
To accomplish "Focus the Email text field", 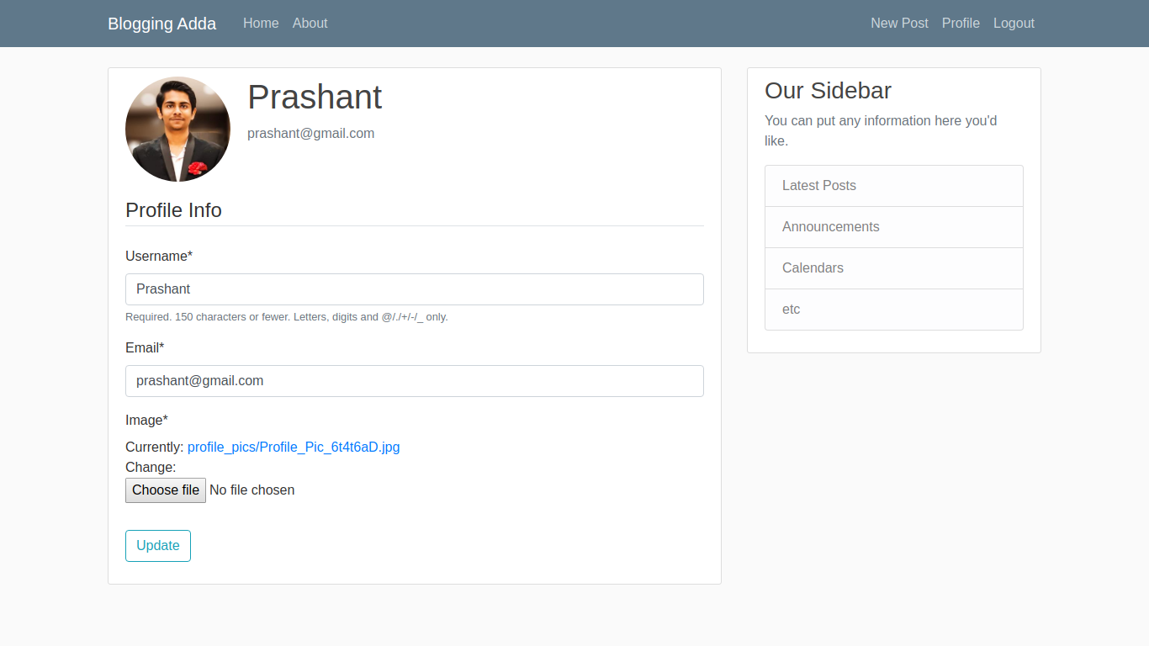I will tap(414, 381).
